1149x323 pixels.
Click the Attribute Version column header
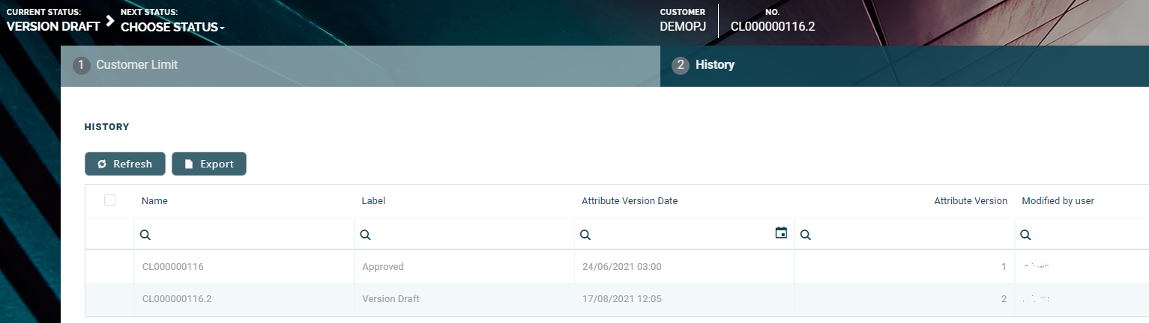pyautogui.click(x=970, y=201)
